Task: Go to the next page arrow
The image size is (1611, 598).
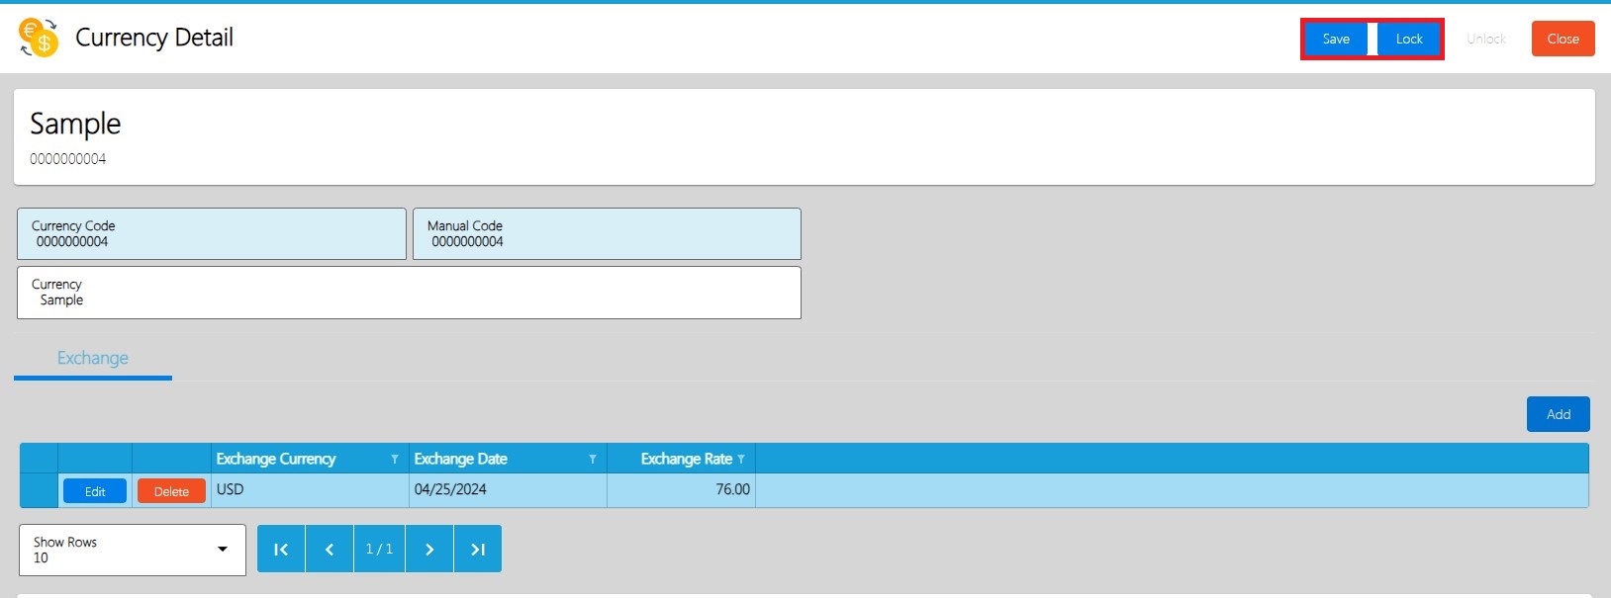Action: coord(429,550)
